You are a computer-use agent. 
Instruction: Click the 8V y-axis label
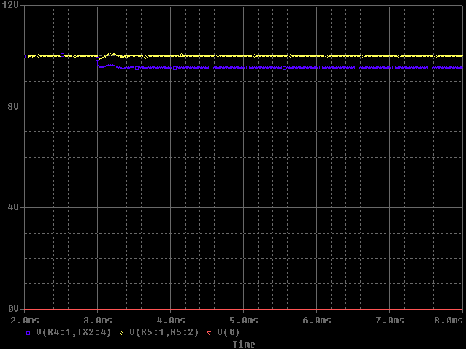point(12,107)
